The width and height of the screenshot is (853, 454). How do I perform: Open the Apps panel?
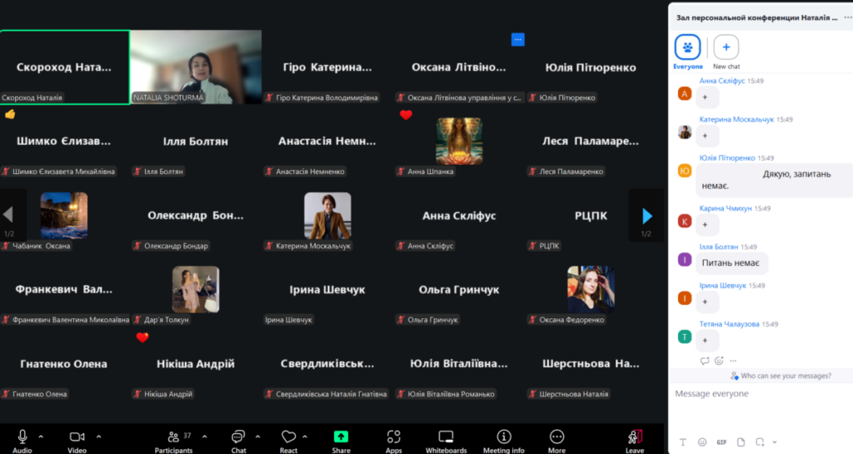pos(393,437)
